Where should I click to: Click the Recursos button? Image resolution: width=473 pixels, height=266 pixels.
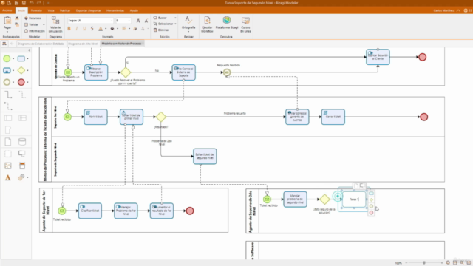point(33,18)
